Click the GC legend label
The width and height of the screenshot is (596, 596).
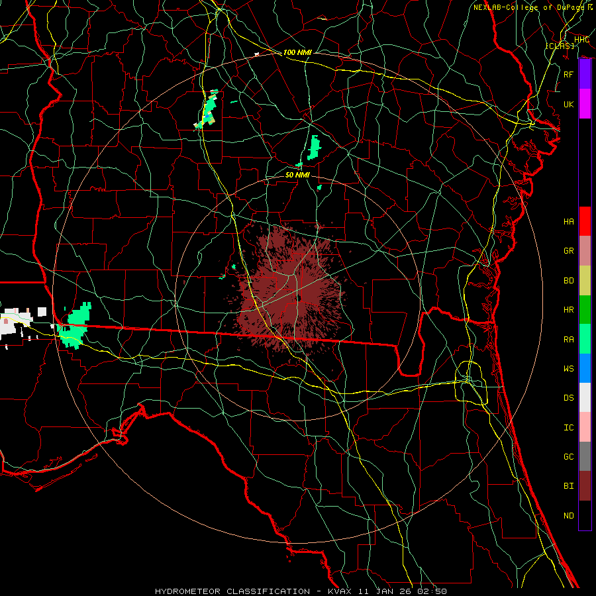coord(569,457)
